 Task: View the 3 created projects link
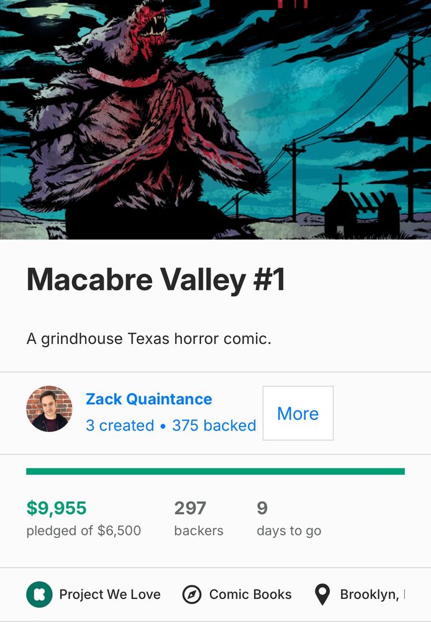click(120, 425)
